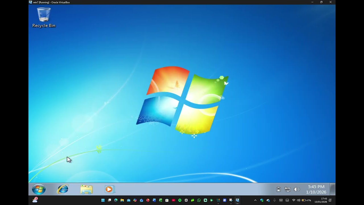The image size is (364, 205).
Task: Open CapCut on host taskbar
Action: (186, 200)
